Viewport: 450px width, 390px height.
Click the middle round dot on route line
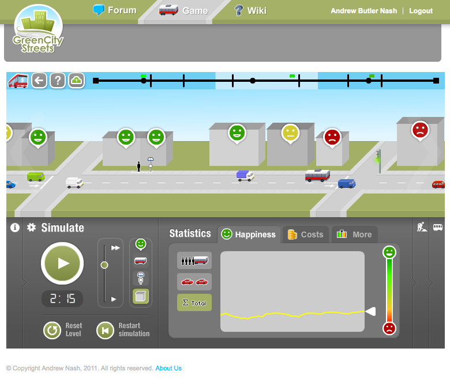pyautogui.click(x=253, y=81)
